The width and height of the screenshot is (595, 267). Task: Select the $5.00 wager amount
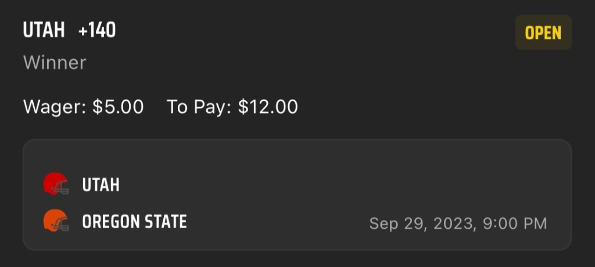118,107
